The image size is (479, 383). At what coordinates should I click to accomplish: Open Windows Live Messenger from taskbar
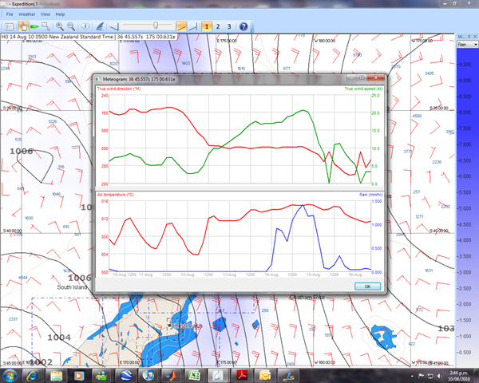(102, 375)
